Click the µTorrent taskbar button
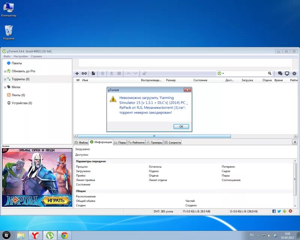Viewport: 300px width, 240px height. click(x=50, y=235)
